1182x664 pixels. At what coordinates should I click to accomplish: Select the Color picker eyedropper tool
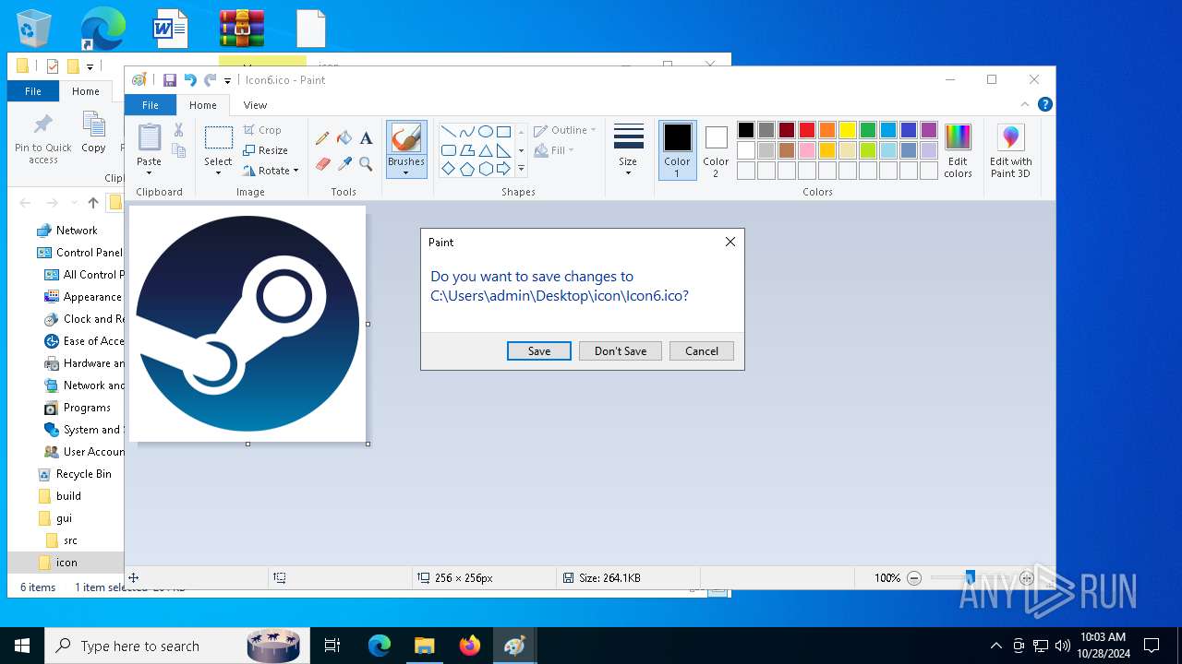pos(344,164)
